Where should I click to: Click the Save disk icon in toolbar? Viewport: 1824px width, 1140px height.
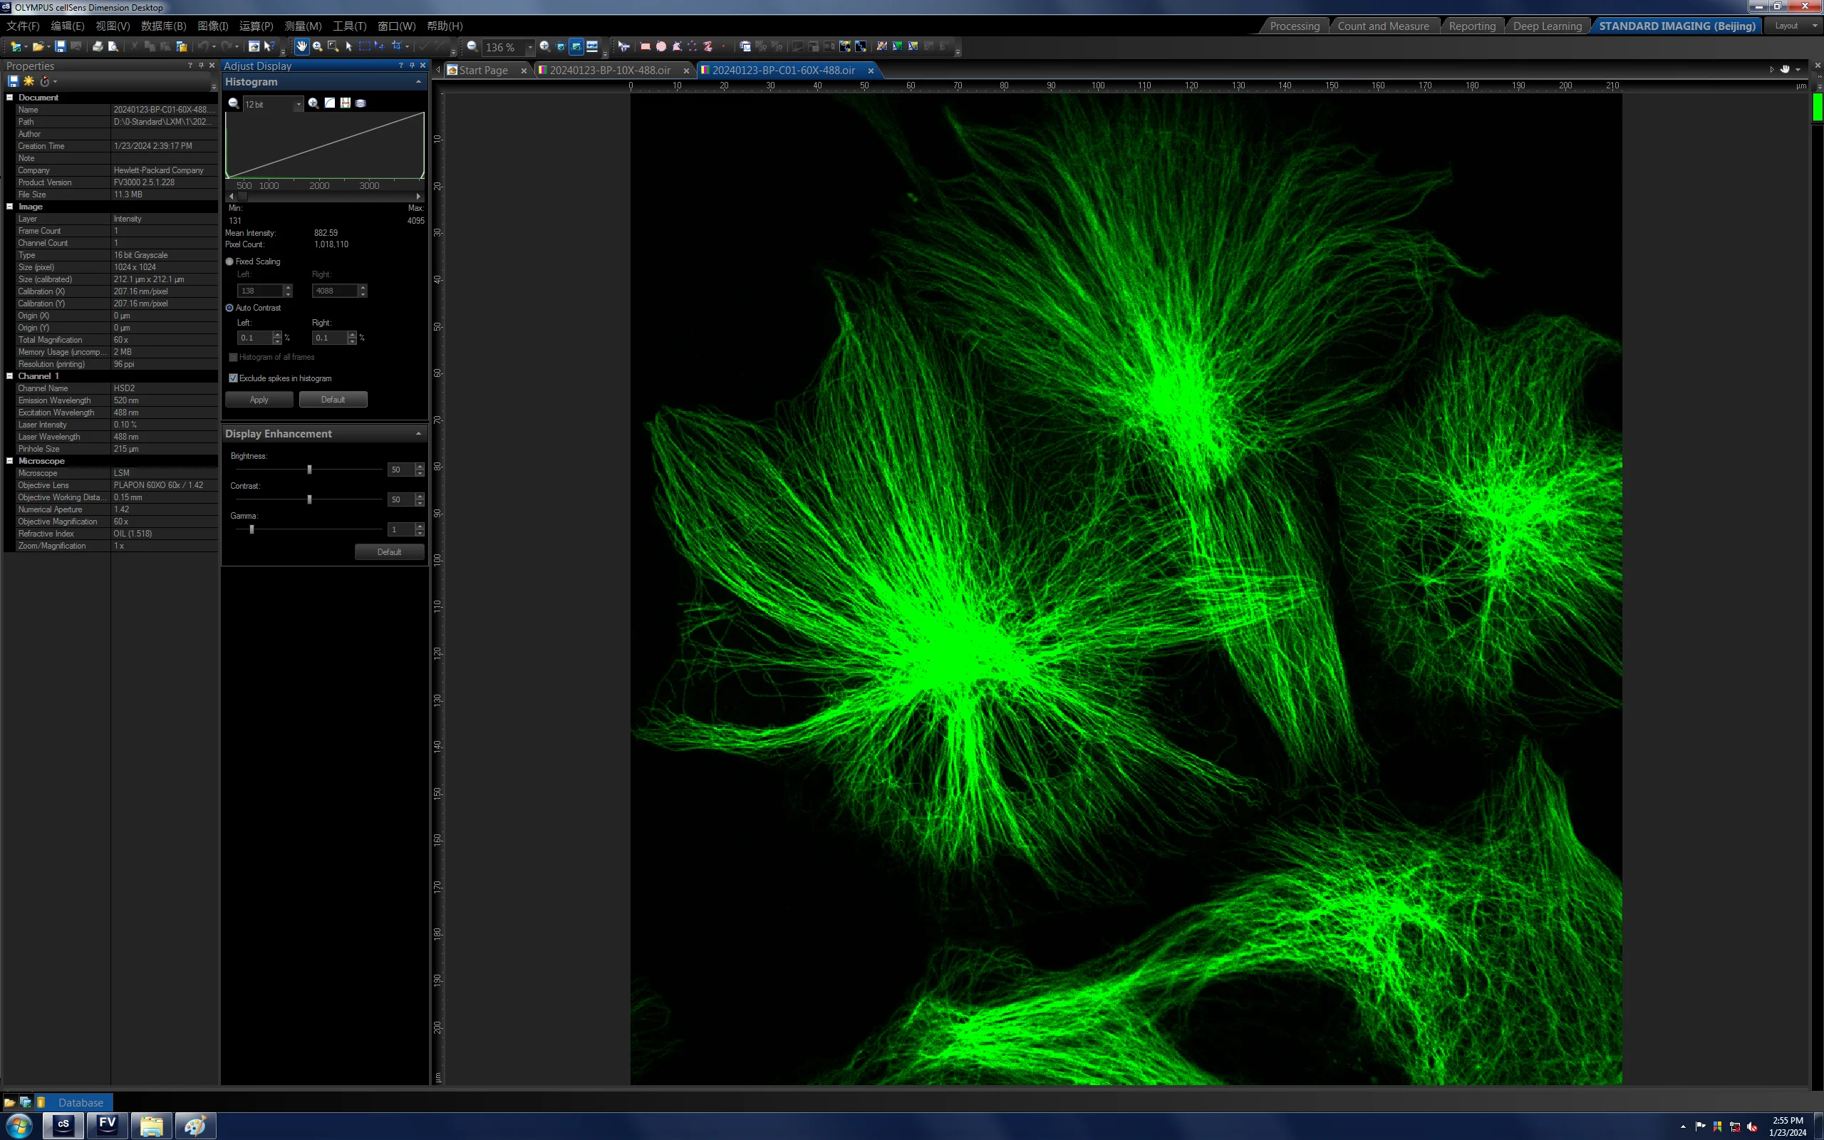61,47
